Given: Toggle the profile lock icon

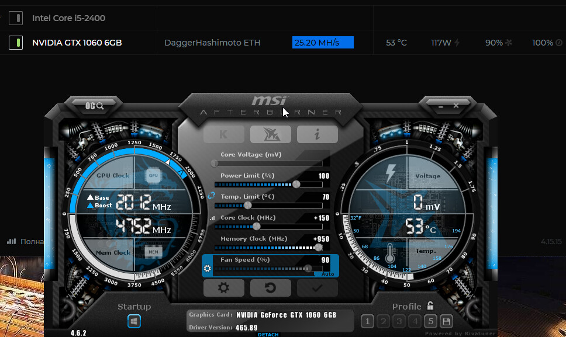Looking at the screenshot, I should point(430,305).
